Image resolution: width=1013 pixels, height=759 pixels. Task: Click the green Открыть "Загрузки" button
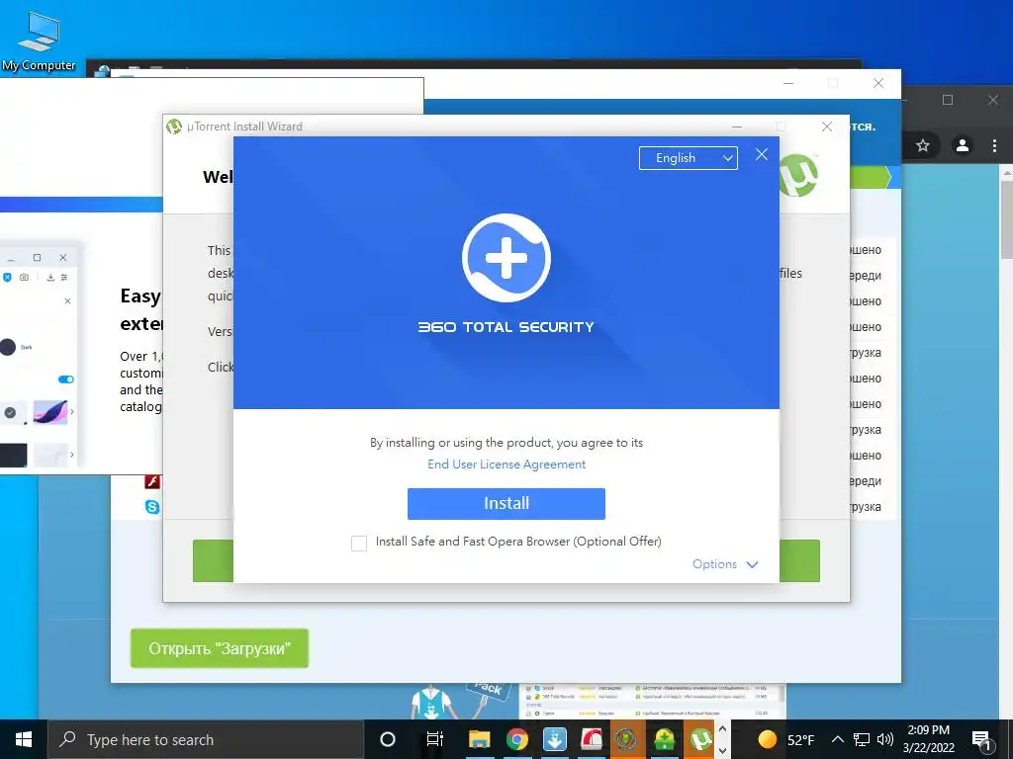(220, 648)
